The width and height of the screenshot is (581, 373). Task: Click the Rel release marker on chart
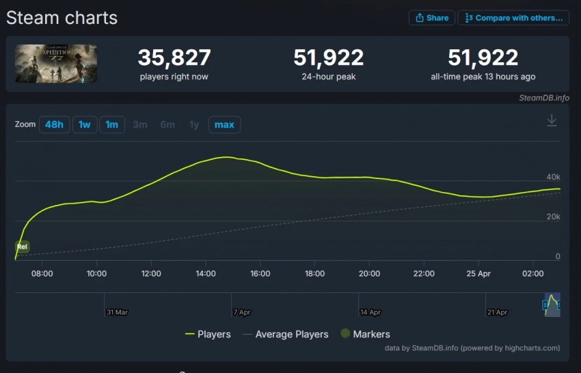click(x=23, y=247)
